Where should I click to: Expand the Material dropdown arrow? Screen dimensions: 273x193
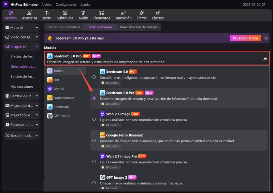point(37,28)
